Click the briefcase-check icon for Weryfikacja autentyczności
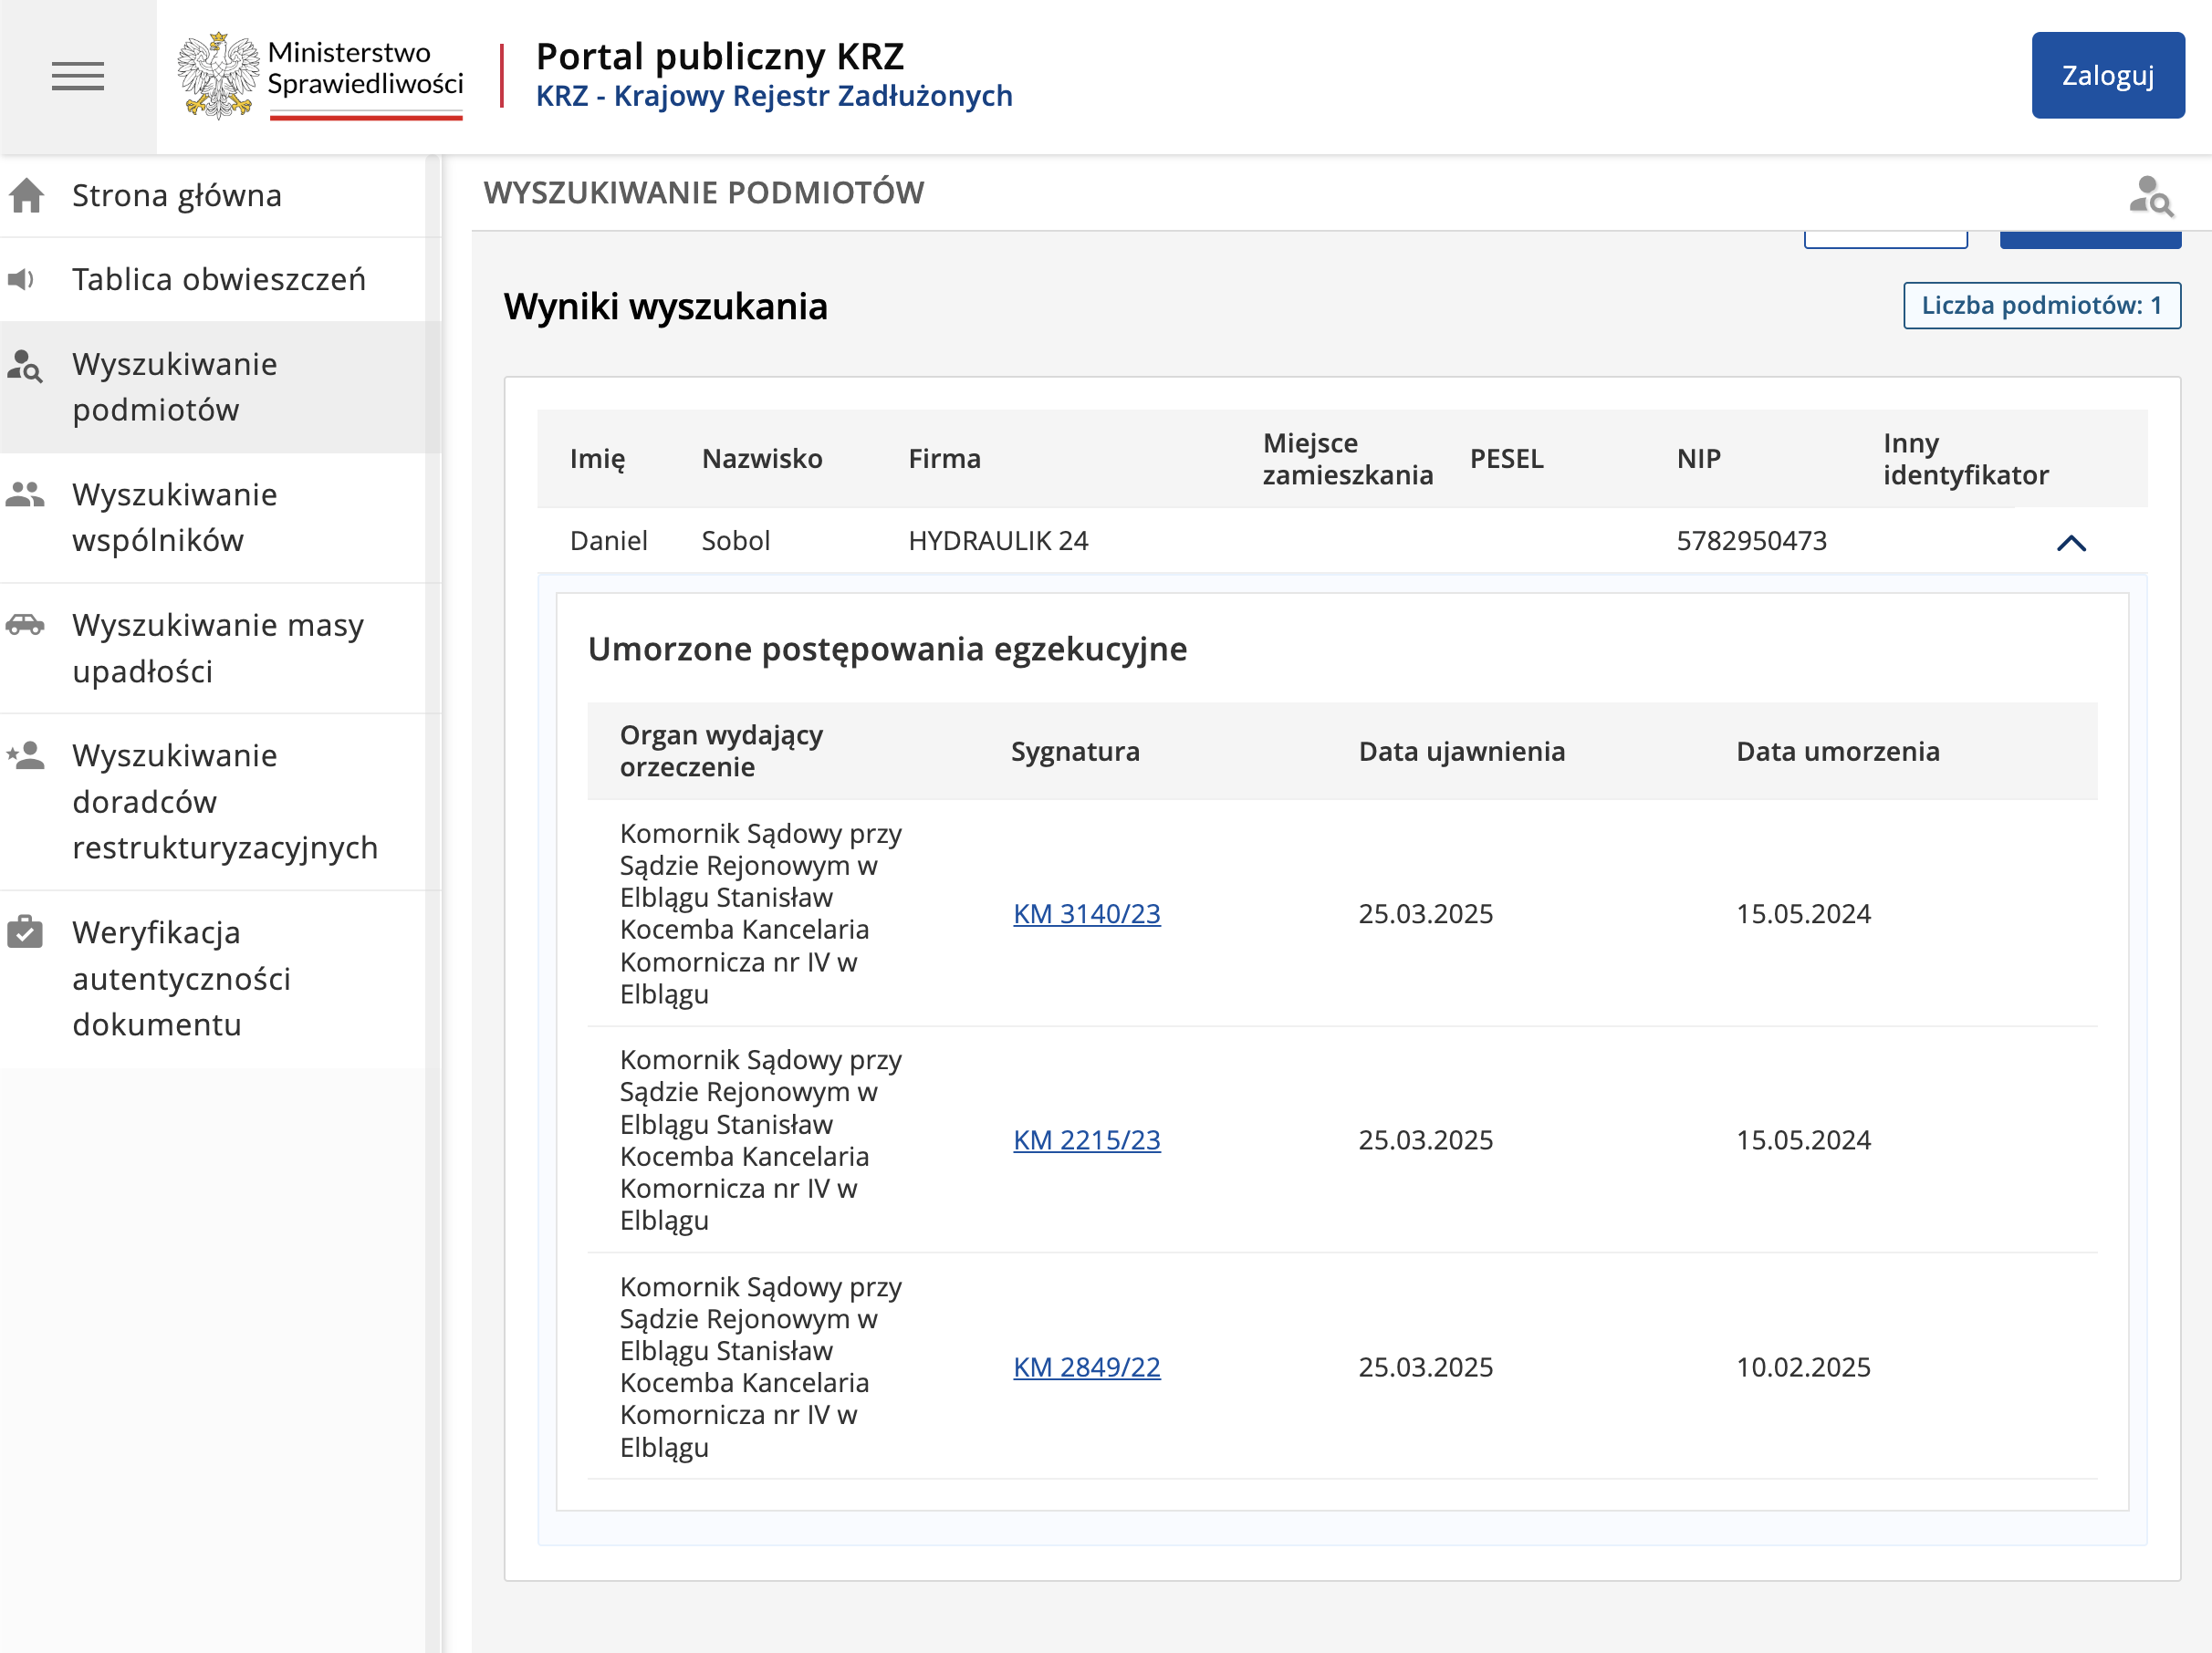This screenshot has width=2212, height=1653. [x=25, y=931]
